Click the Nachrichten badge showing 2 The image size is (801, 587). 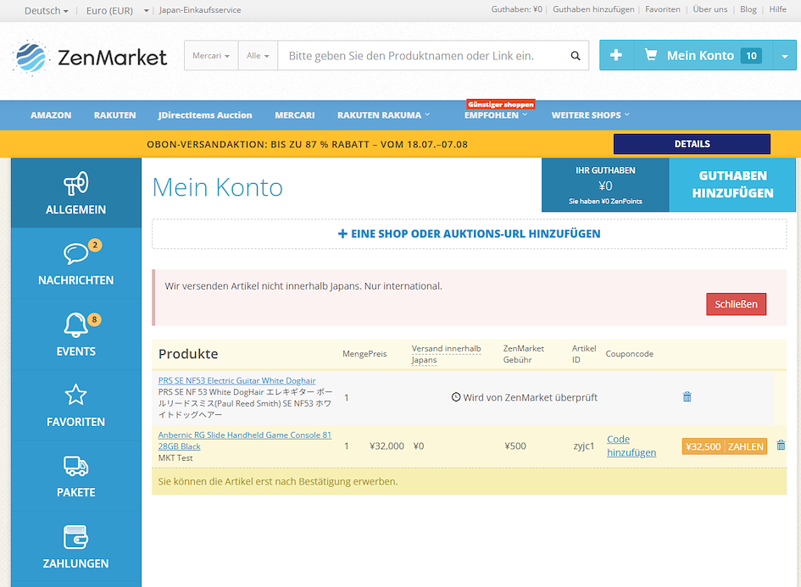(x=95, y=245)
